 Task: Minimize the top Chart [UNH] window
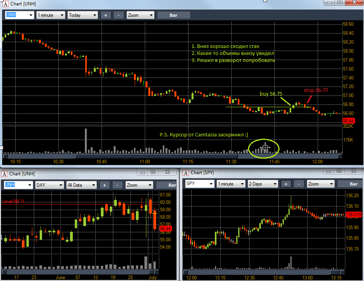[x=329, y=2]
